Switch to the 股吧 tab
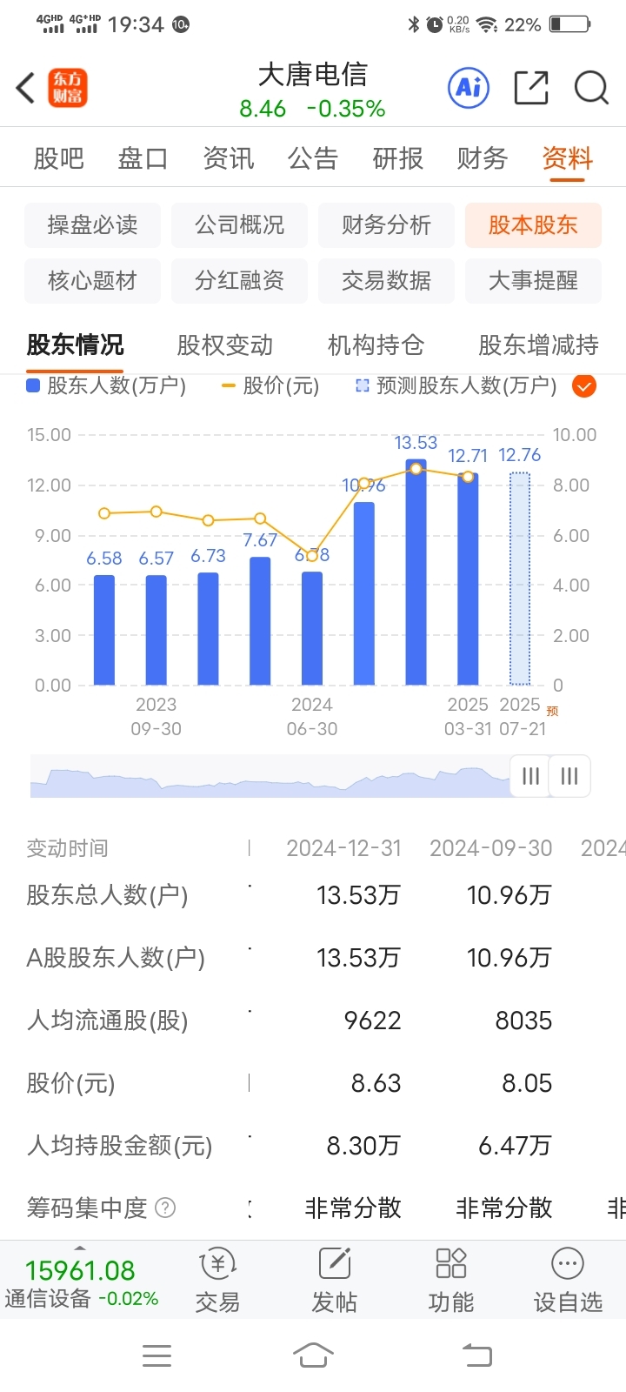The width and height of the screenshot is (626, 1392). [58, 158]
